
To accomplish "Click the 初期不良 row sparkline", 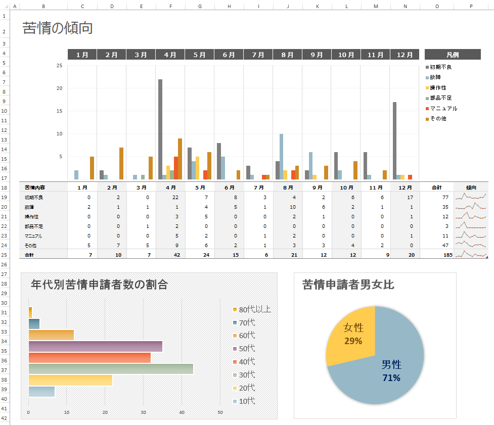I will point(471,197).
